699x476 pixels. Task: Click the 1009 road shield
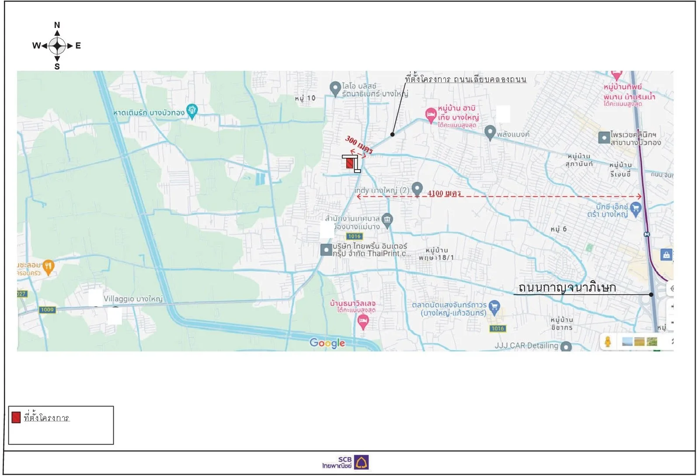point(47,309)
